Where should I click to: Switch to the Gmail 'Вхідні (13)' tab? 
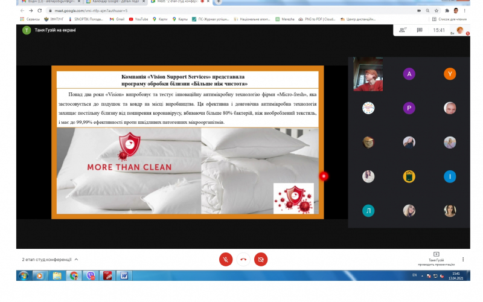50,2
